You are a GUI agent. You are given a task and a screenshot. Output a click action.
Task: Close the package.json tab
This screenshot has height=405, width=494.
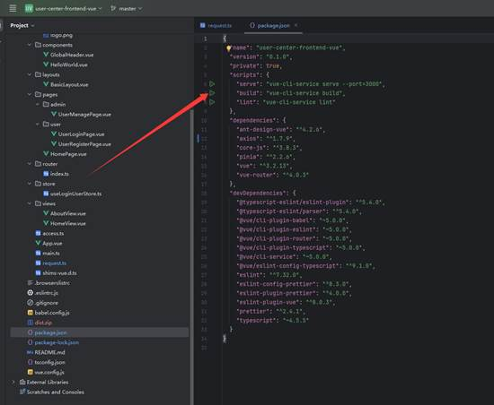tap(296, 25)
